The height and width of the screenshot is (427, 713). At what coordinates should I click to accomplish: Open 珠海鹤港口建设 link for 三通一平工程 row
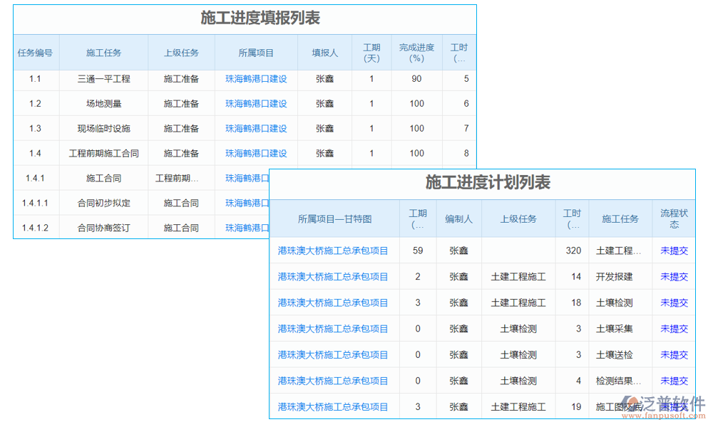click(x=257, y=79)
